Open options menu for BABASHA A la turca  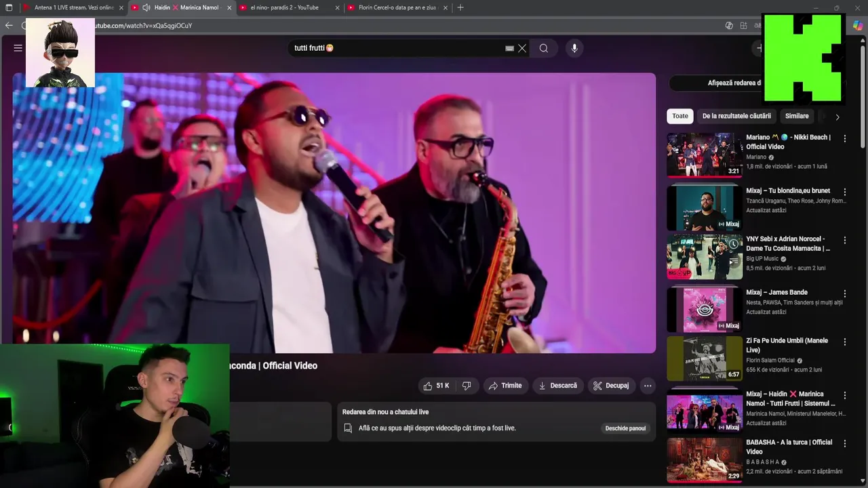point(845,443)
